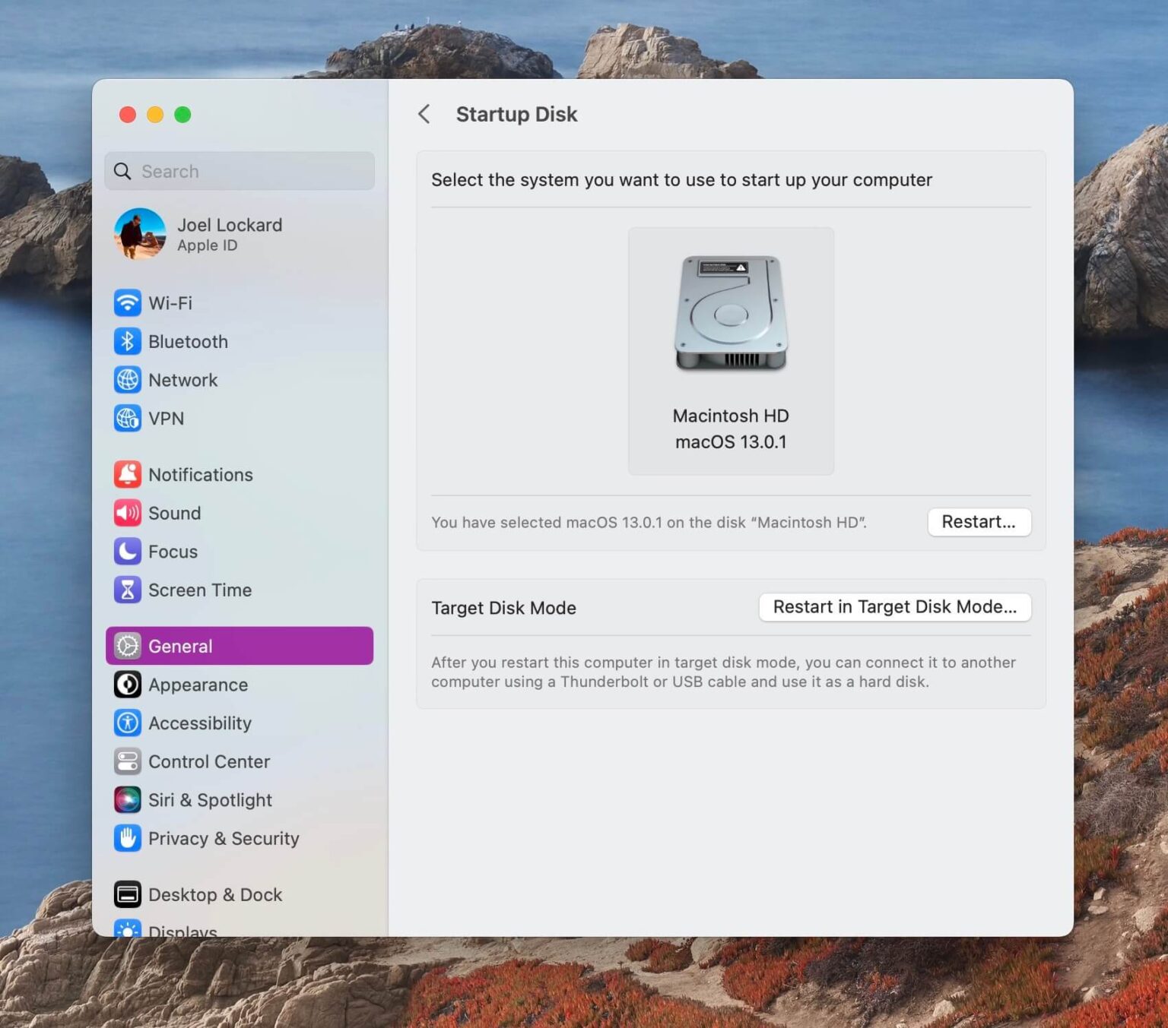Go back using the chevron arrow
Image resolution: width=1168 pixels, height=1028 pixels.
tap(424, 114)
